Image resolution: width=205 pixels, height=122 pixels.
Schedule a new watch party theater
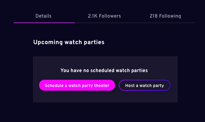(77, 85)
